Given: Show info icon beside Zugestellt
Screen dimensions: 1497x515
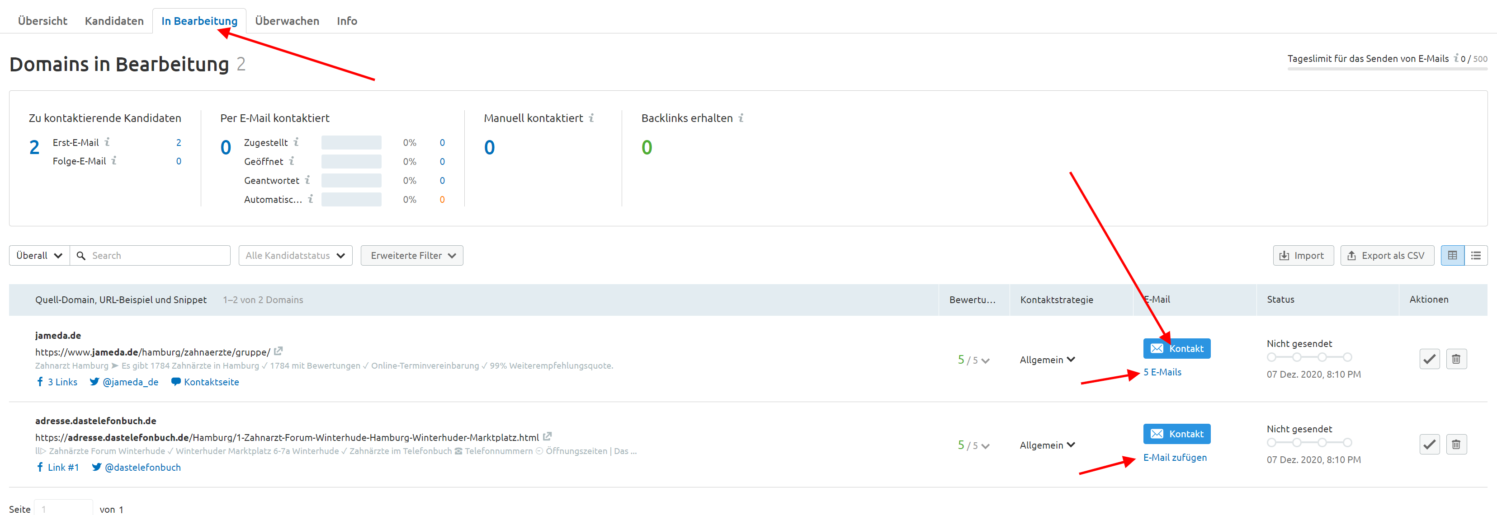Looking at the screenshot, I should coord(296,142).
